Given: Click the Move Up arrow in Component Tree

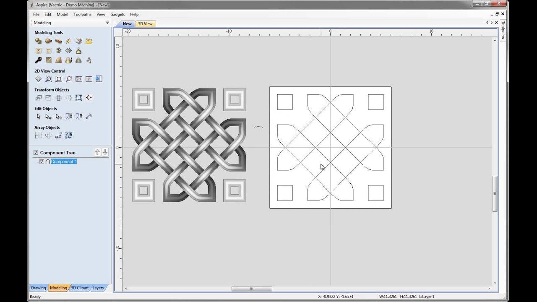Looking at the screenshot, I should pos(97,152).
